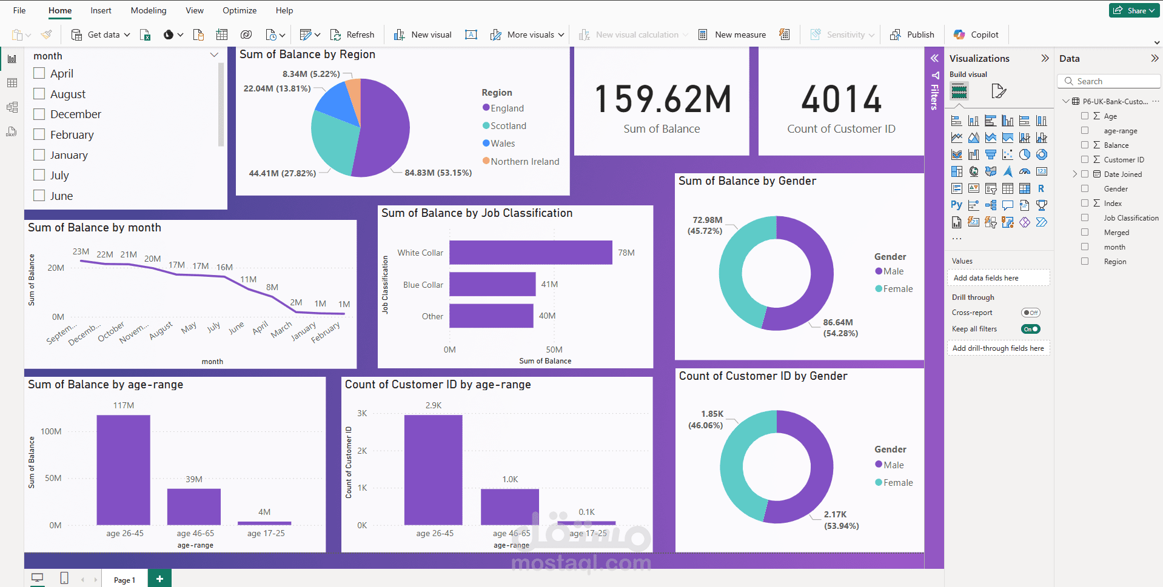Screen dimensions: 1163x587
Task: Enable the Age field checkbox
Action: coord(1085,116)
